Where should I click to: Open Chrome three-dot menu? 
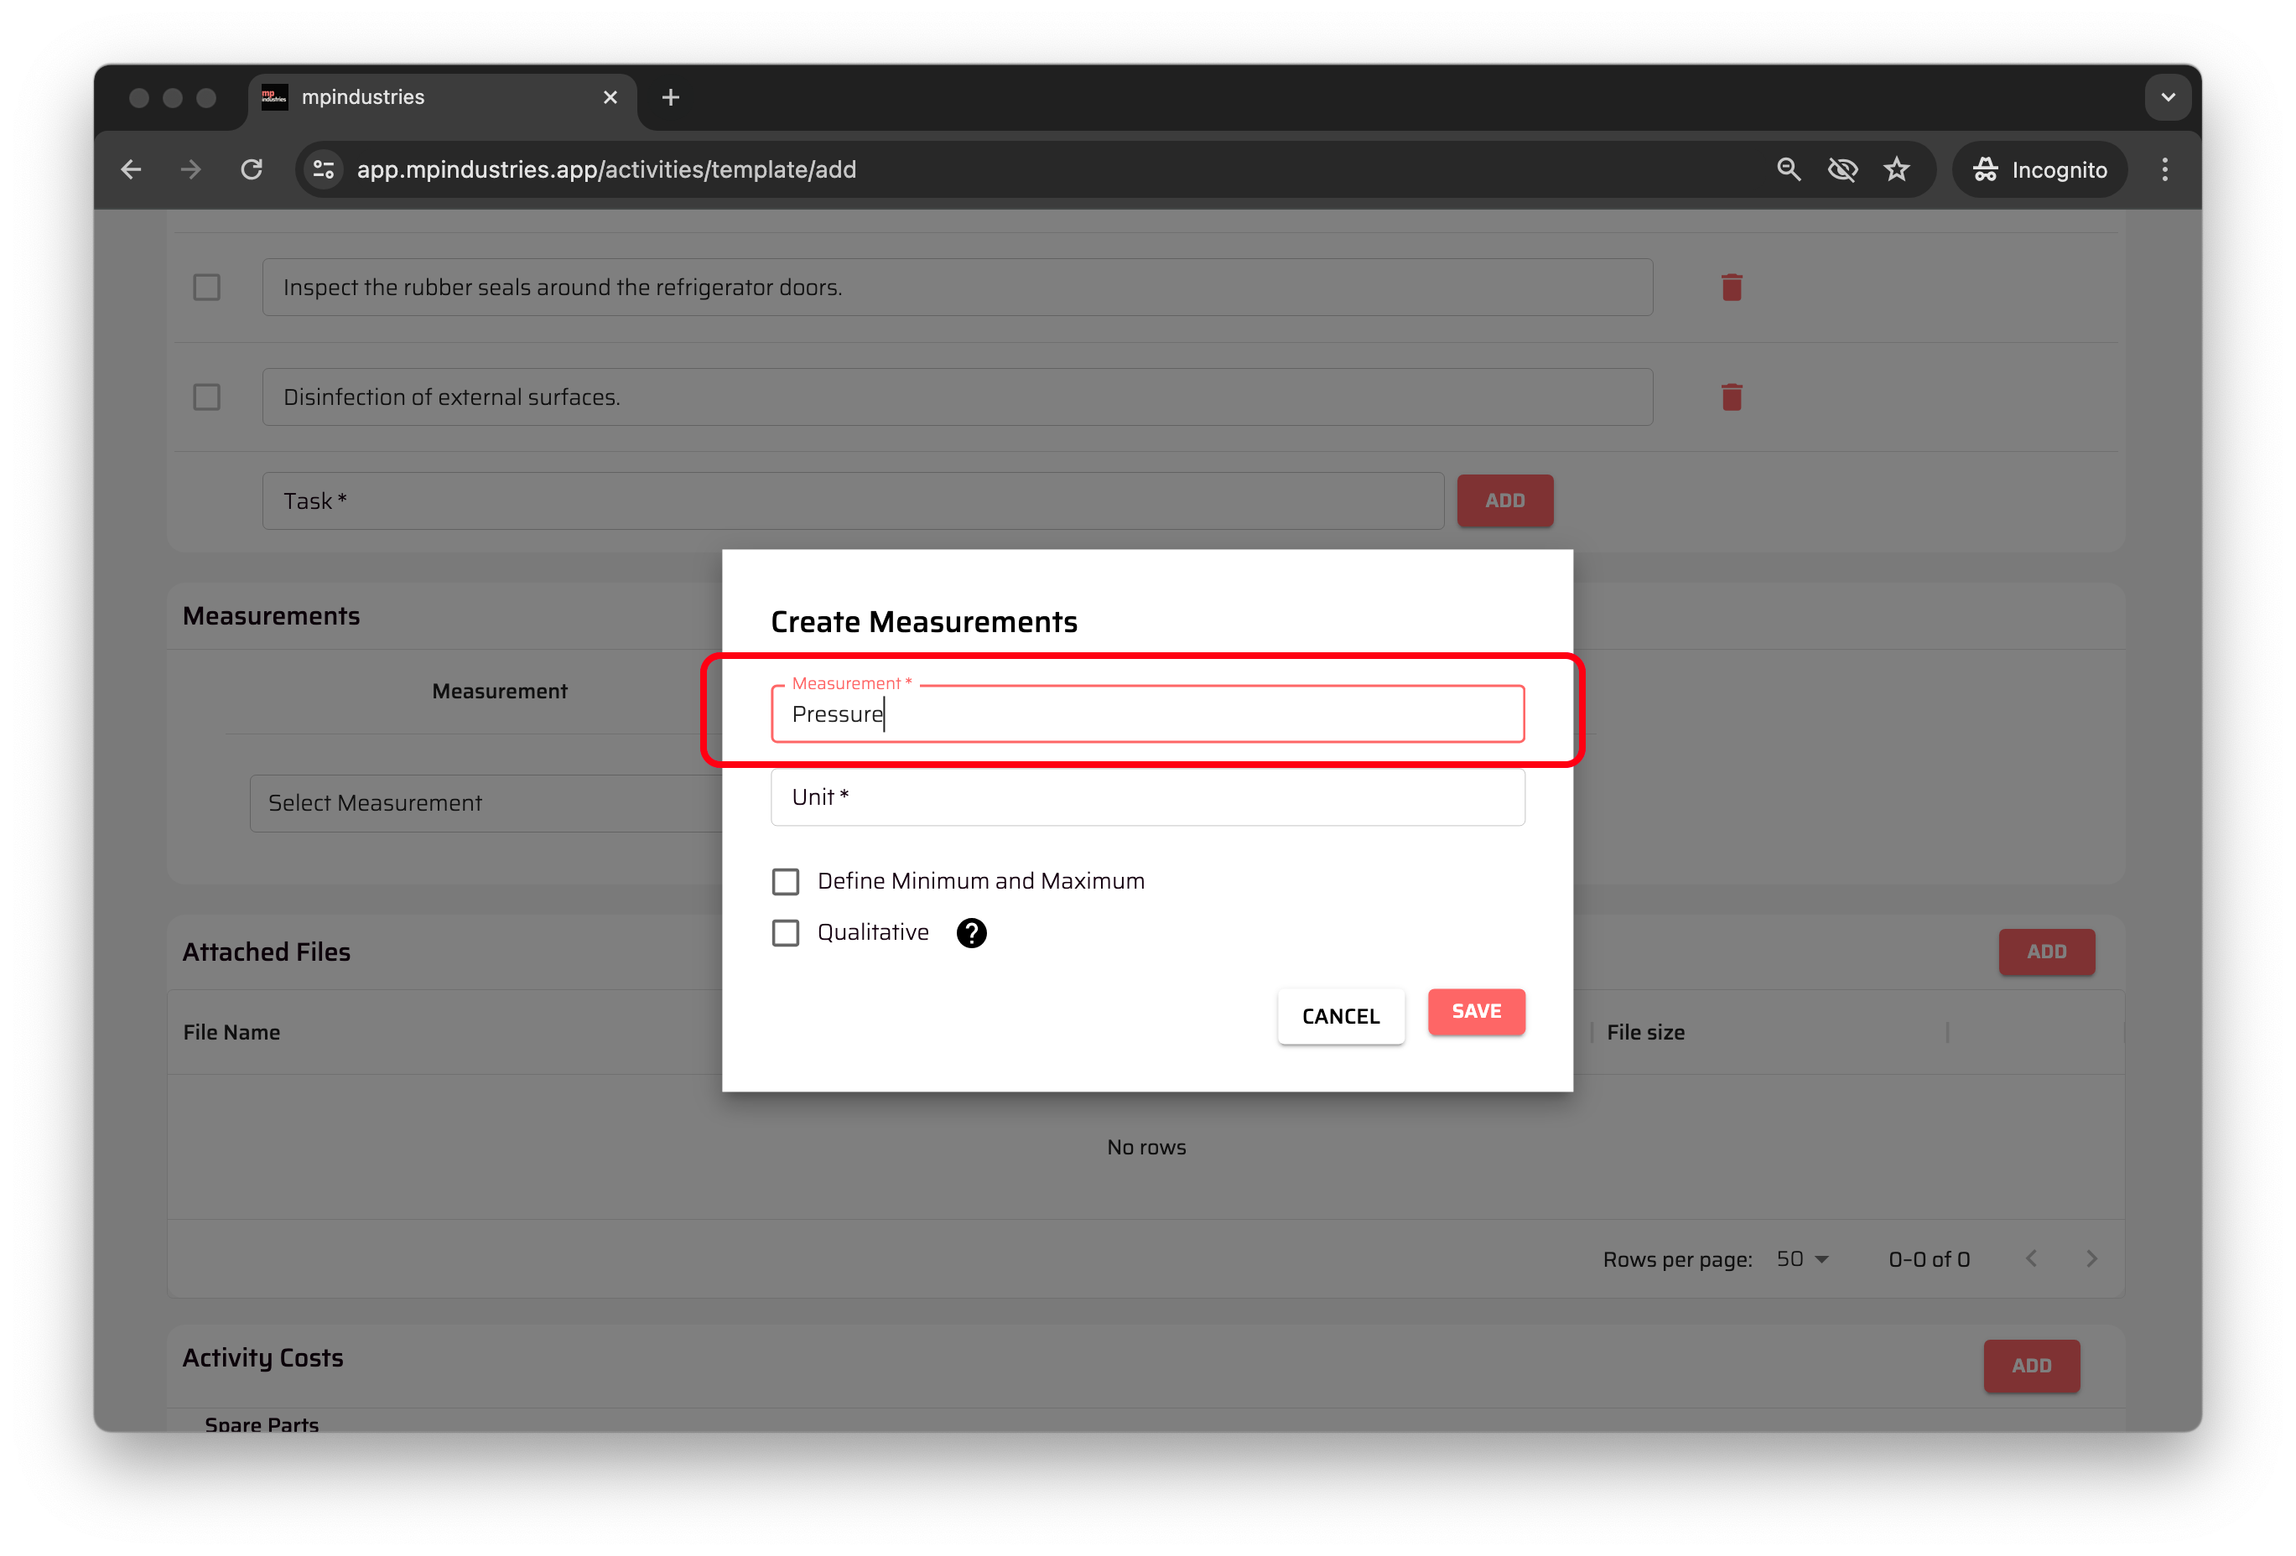tap(2164, 170)
